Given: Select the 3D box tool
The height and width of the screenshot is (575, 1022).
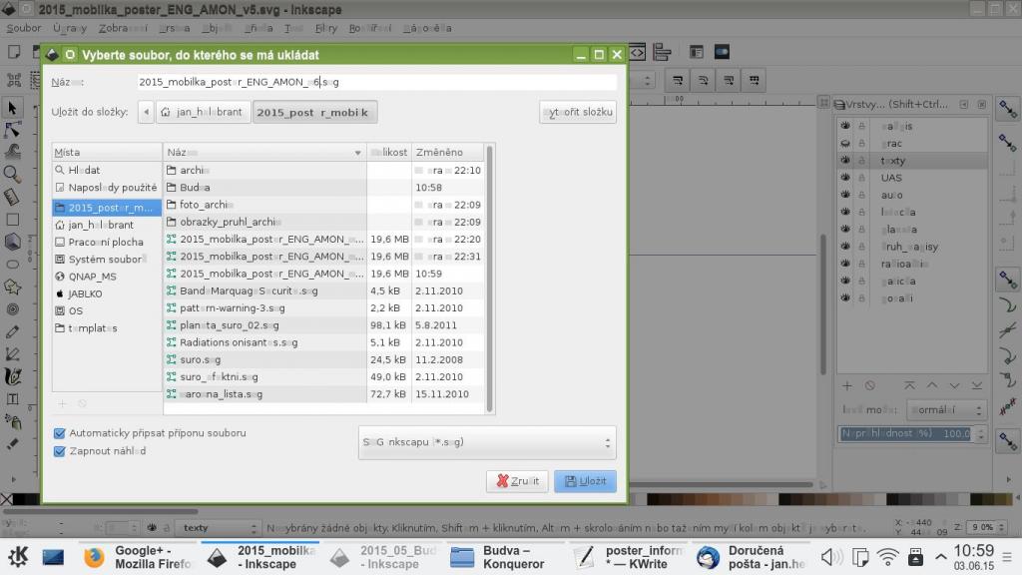Looking at the screenshot, I should point(12,242).
